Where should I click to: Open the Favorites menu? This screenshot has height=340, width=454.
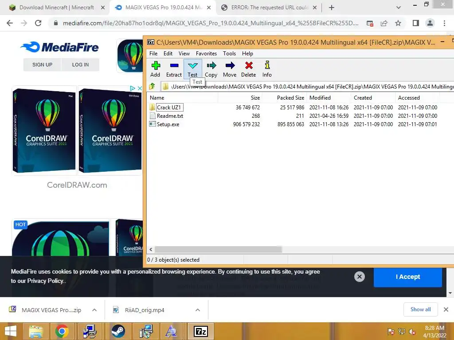click(x=207, y=54)
